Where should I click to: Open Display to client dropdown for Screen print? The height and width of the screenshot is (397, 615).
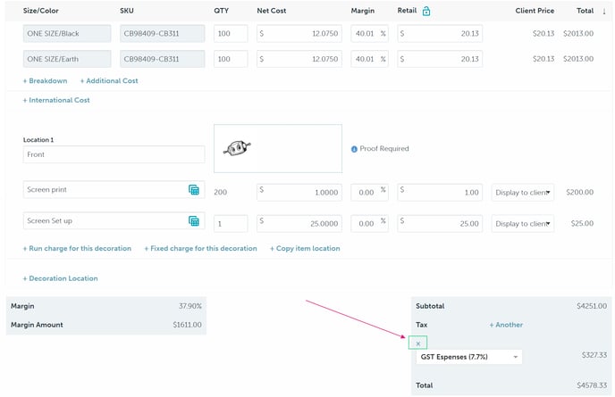[523, 191]
